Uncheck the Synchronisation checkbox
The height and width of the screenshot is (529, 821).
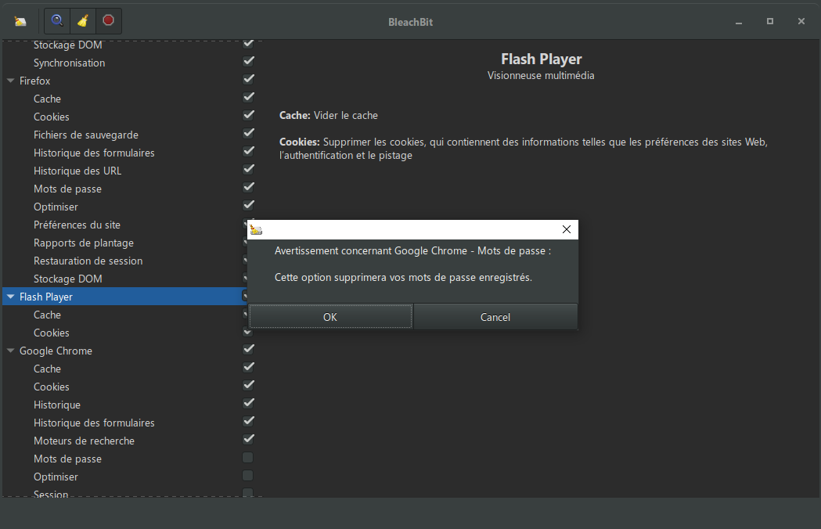pos(248,61)
